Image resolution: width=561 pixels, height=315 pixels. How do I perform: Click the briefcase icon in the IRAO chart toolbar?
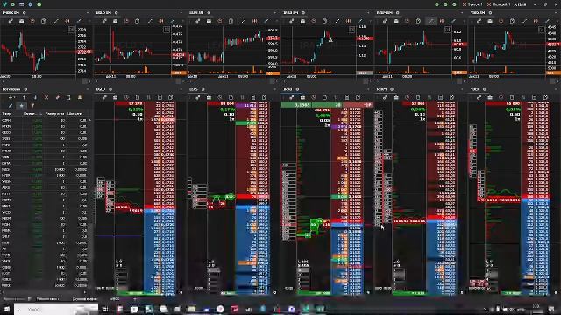[302, 21]
